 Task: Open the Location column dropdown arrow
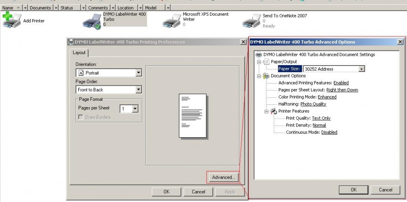point(140,8)
